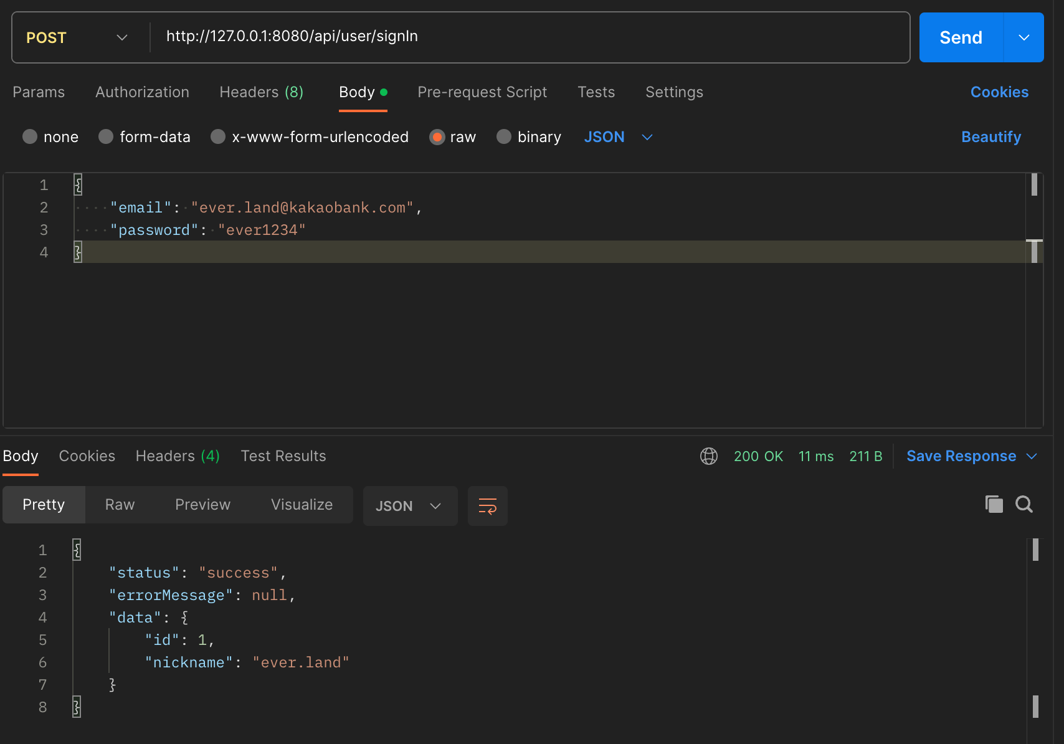Open the response Headers (4) tab

coord(178,456)
